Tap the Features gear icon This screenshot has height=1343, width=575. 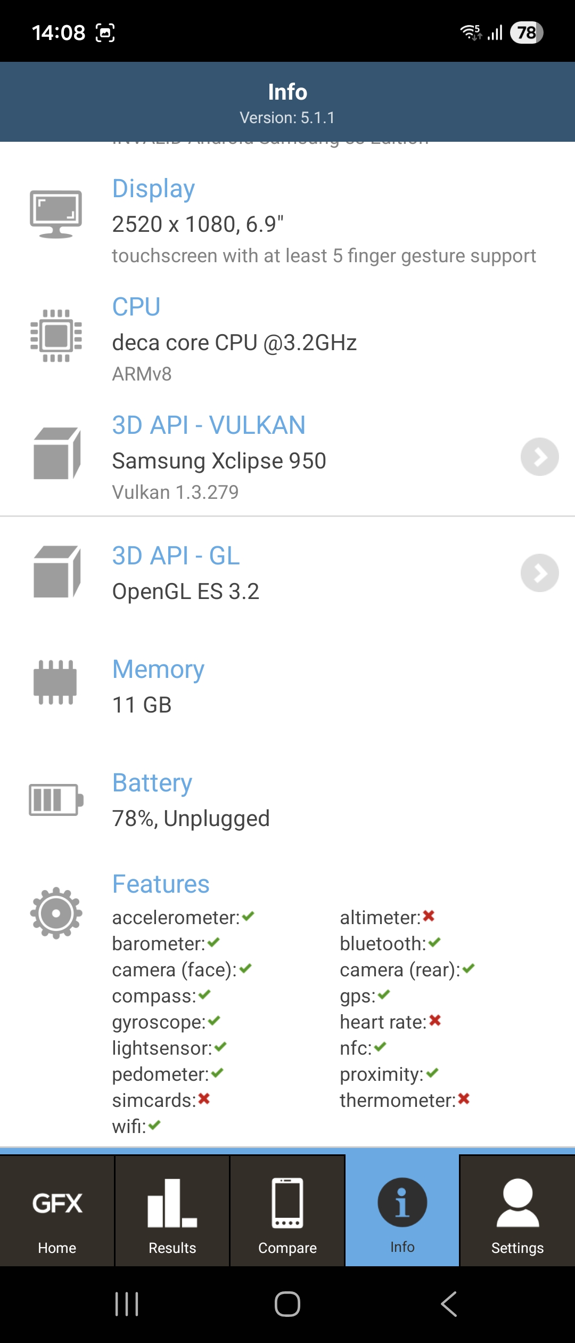pos(56,913)
